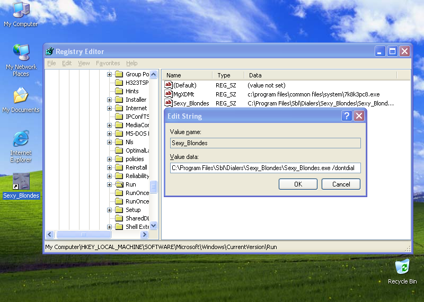Expand the MediaCon tree node
The height and width of the screenshot is (302, 424).
(x=109, y=125)
